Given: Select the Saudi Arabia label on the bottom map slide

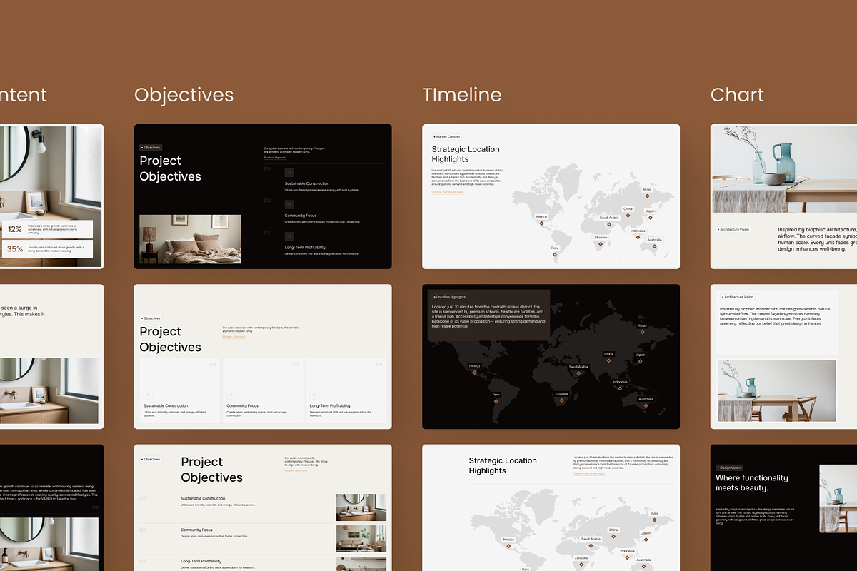Looking at the screenshot, I should (591, 539).
